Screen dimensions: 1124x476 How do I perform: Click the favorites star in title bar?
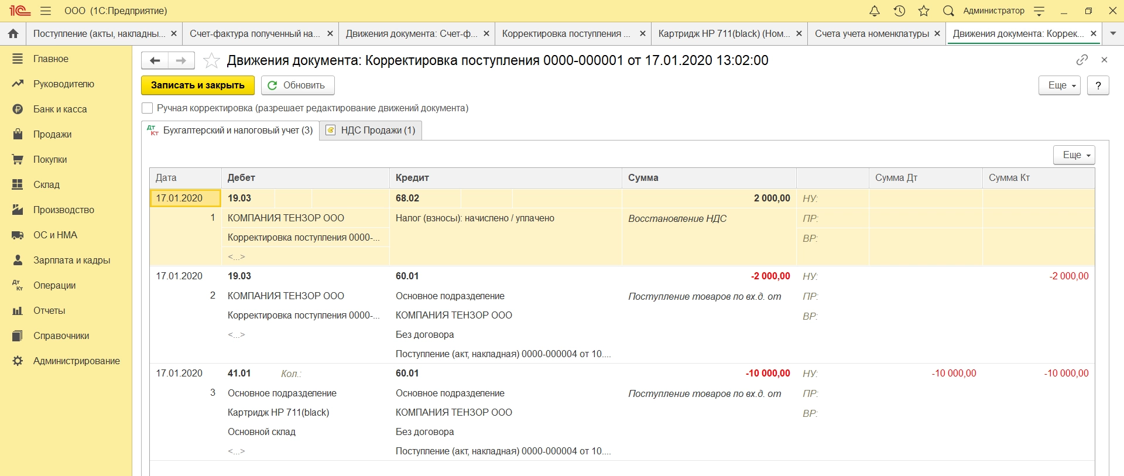coord(924,11)
